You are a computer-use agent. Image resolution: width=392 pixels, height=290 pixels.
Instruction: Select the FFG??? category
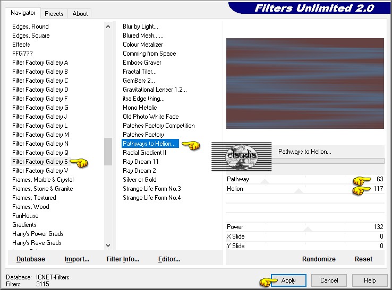pyautogui.click(x=22, y=54)
